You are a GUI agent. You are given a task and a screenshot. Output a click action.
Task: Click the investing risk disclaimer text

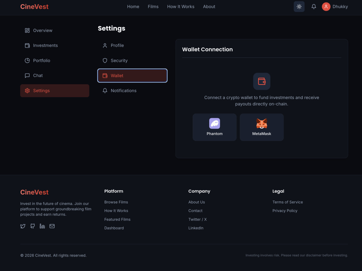297,255
